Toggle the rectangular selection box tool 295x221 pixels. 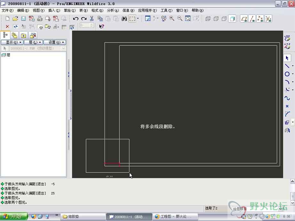[132, 19]
